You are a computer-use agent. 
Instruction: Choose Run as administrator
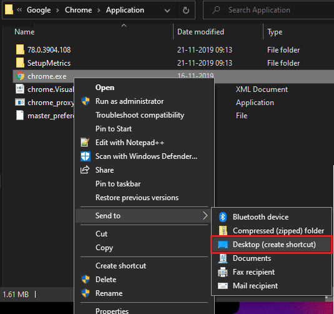click(x=129, y=101)
